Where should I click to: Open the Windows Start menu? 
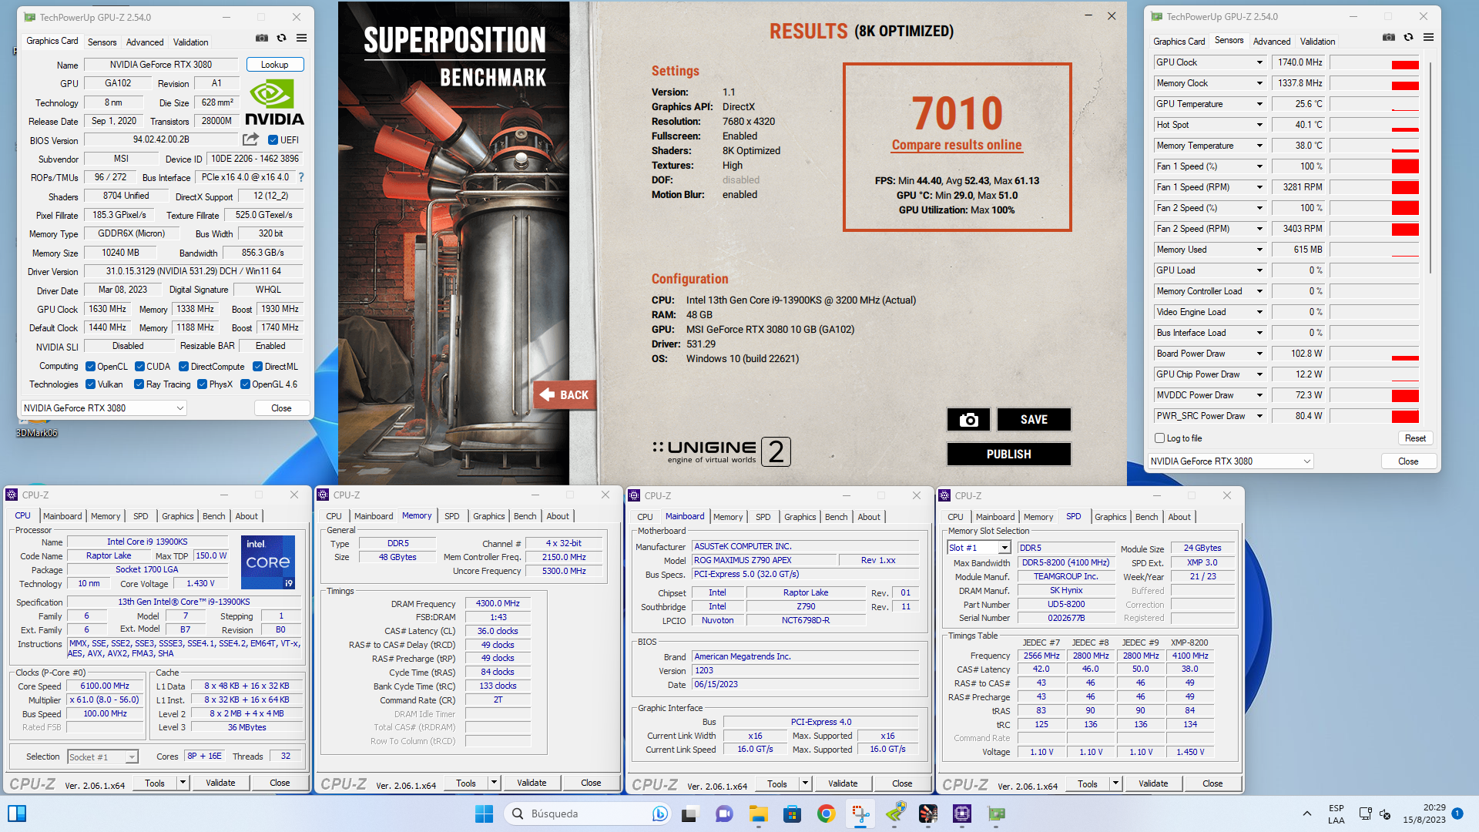point(484,814)
